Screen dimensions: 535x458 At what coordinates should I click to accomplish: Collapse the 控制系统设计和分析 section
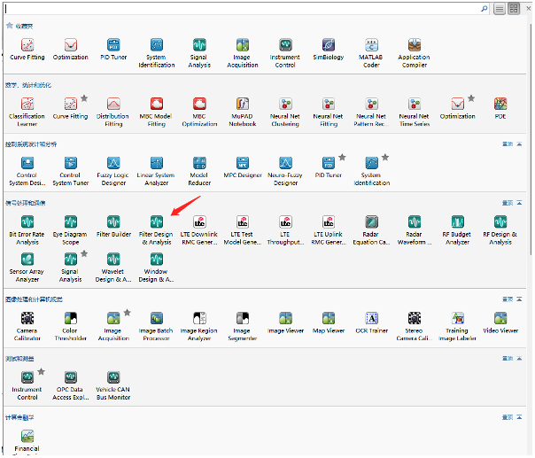coord(518,144)
